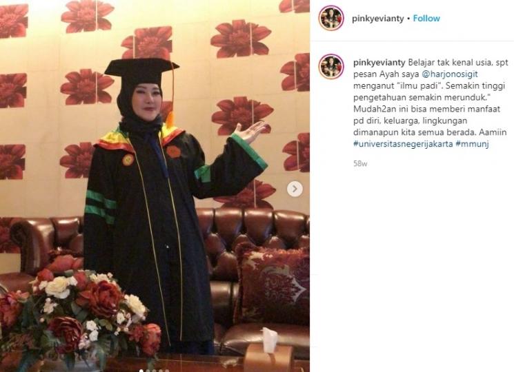Select the fourth carousel dot indicator
Viewport: 514px width, 372px height.
[161, 371]
